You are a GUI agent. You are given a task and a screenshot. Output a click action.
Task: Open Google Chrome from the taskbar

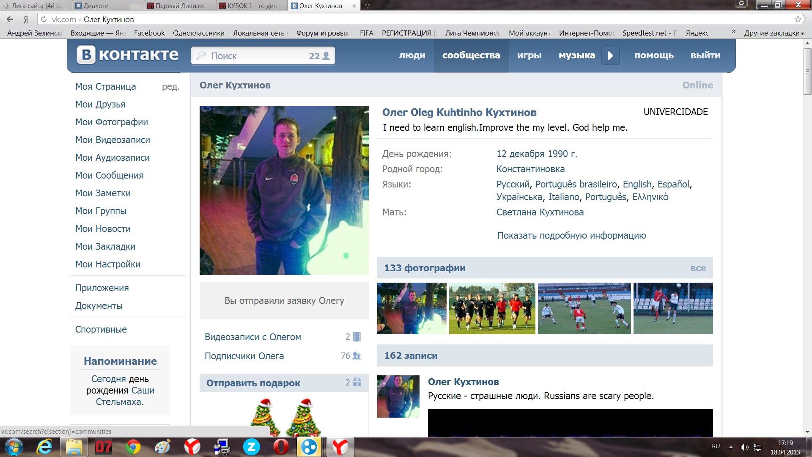tap(133, 447)
